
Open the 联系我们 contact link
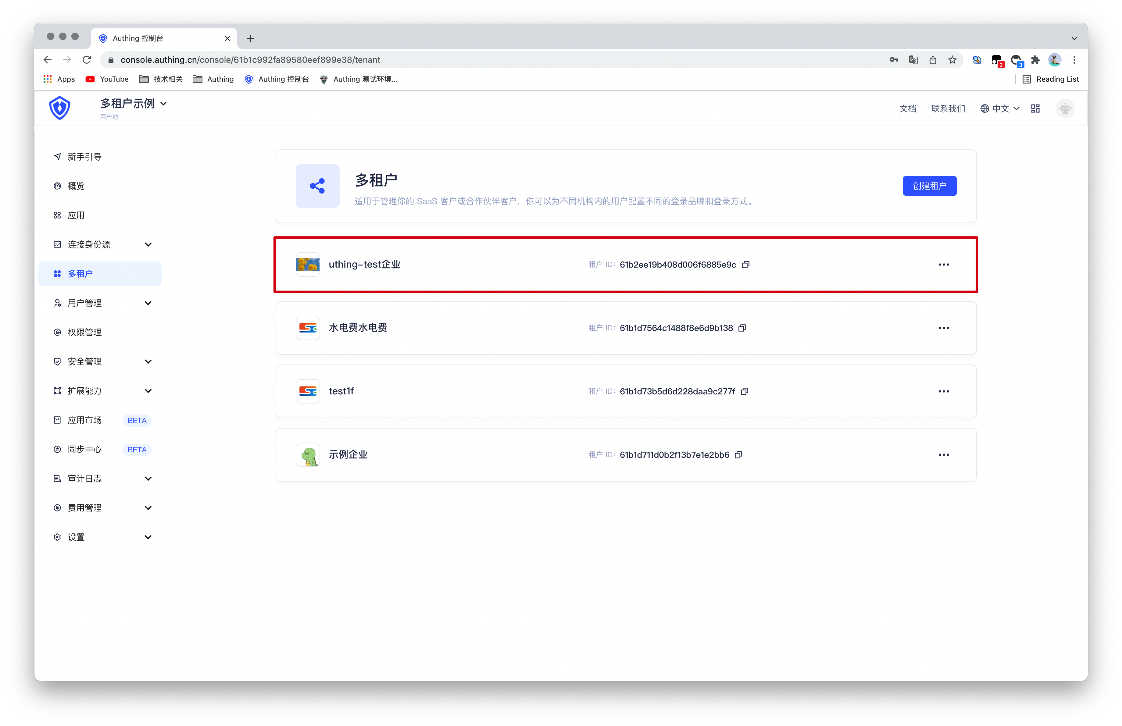click(x=948, y=109)
